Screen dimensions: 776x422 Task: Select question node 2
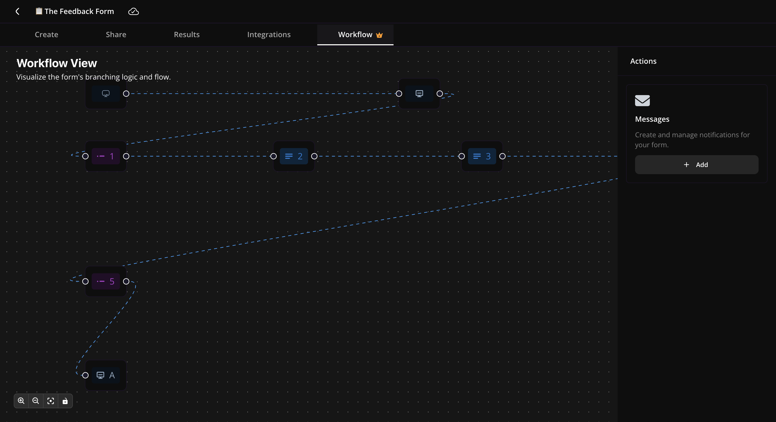point(294,156)
